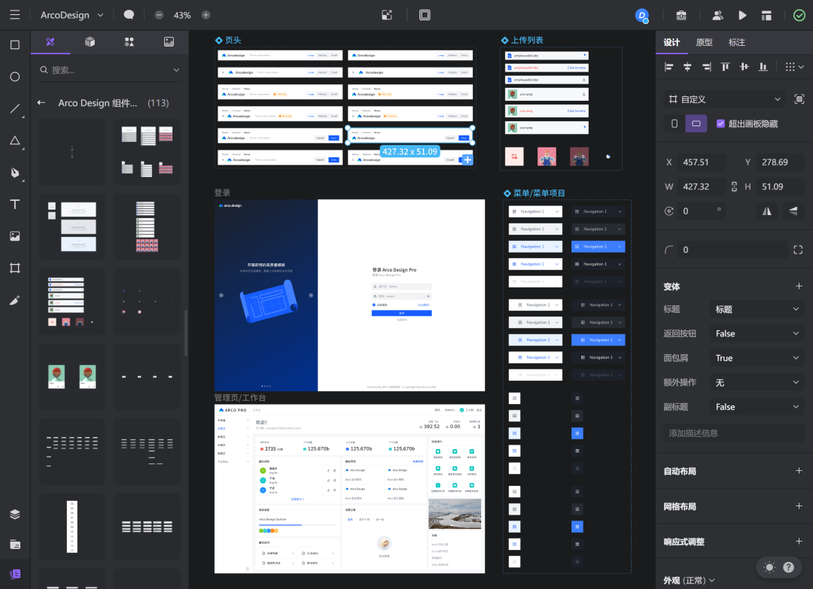This screenshot has width=813, height=589.
Task: Select the Artboard tool
Action: (x=15, y=268)
